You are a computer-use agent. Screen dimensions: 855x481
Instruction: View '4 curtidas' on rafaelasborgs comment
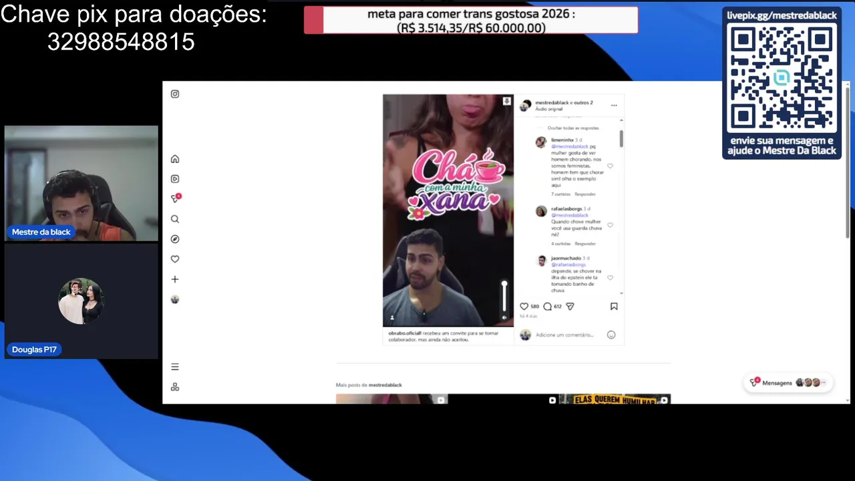[x=560, y=244]
